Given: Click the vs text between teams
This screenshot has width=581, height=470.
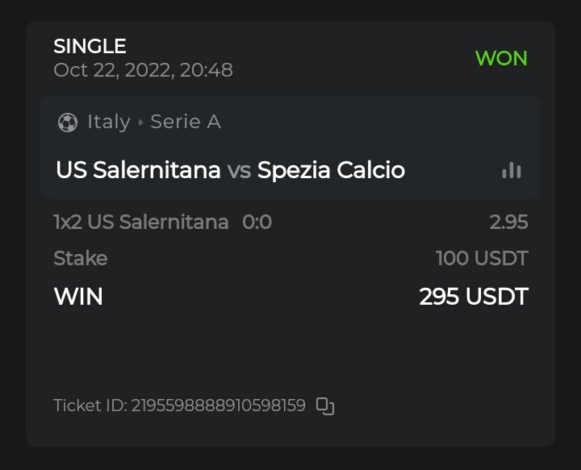Looking at the screenshot, I should [239, 170].
